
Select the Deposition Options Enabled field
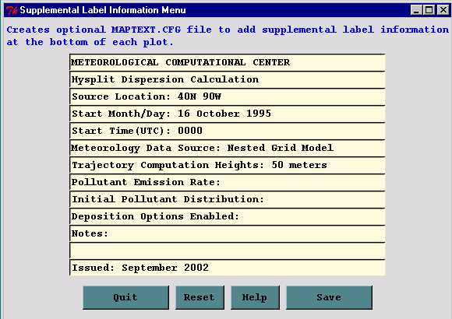coord(227,216)
